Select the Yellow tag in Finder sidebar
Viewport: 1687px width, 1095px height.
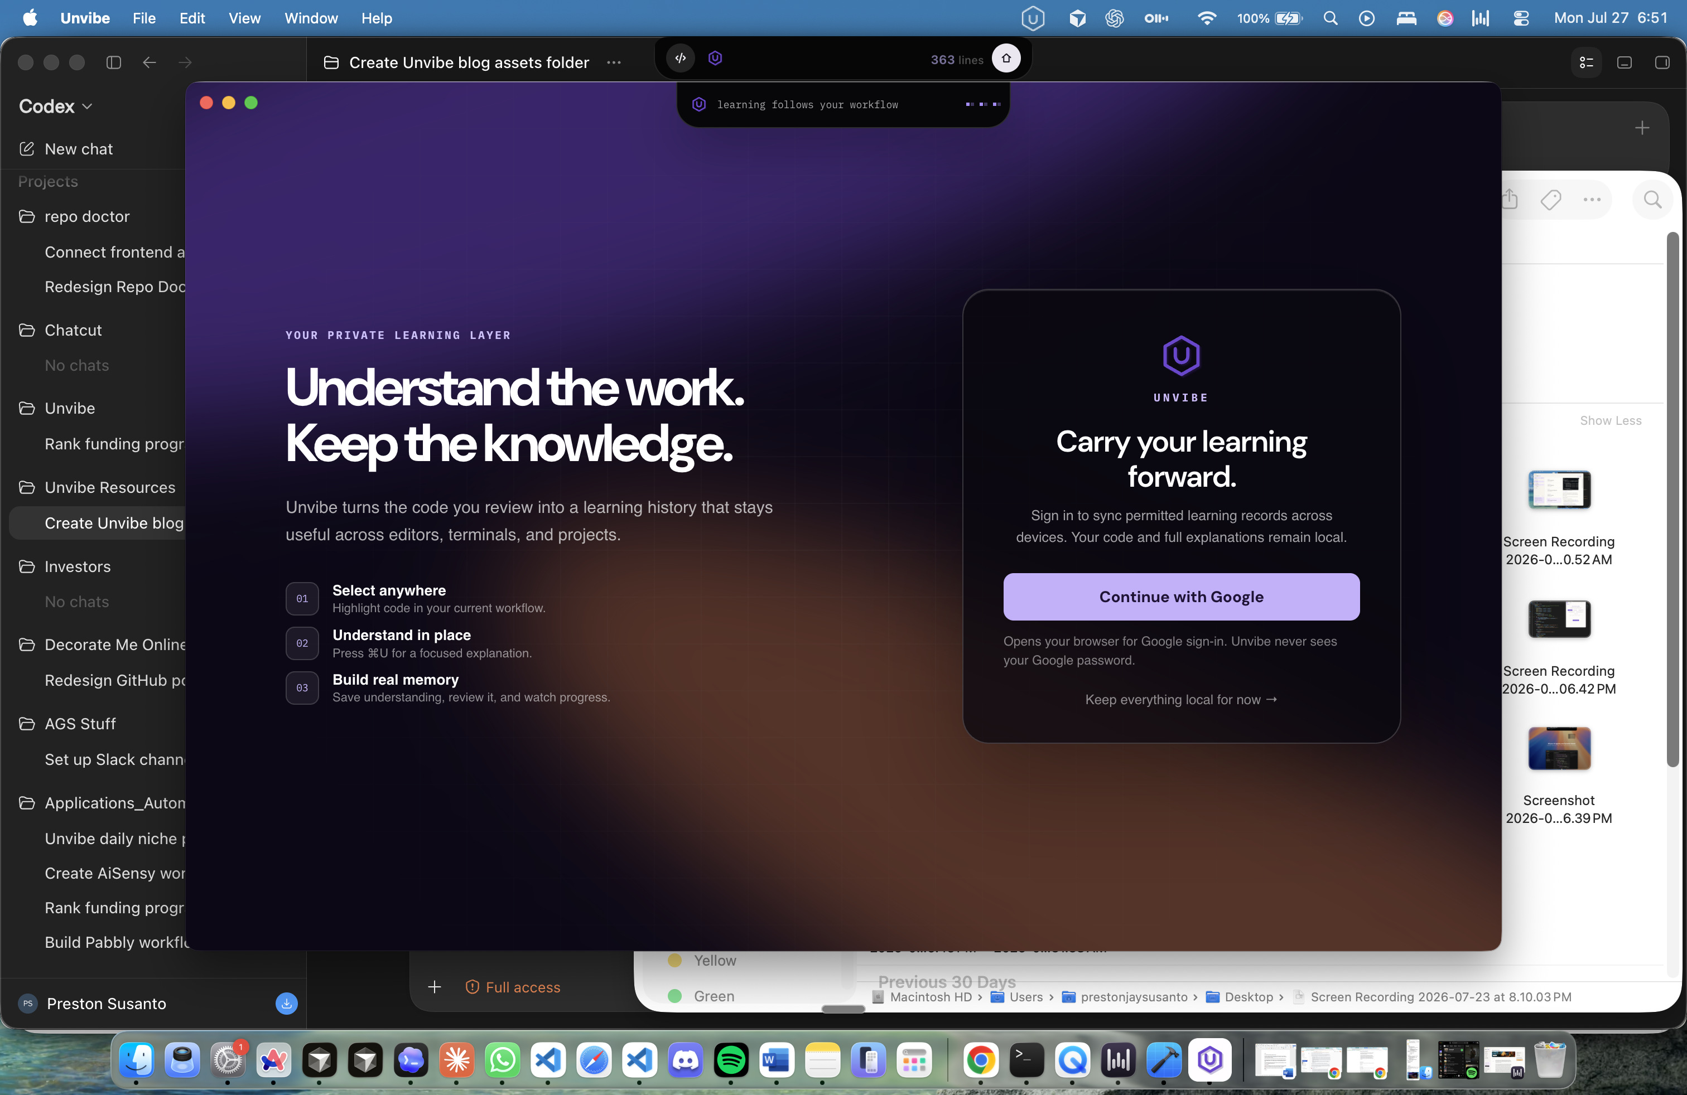click(715, 961)
